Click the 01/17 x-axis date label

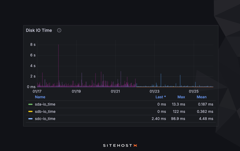tap(37, 91)
